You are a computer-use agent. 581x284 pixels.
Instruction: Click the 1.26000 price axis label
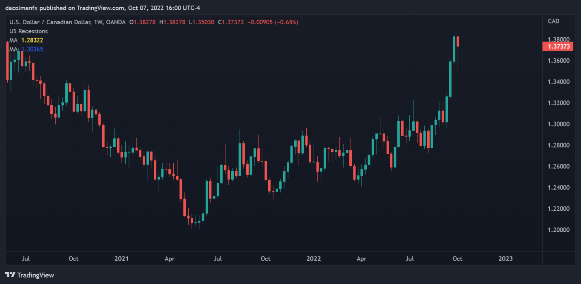click(559, 167)
